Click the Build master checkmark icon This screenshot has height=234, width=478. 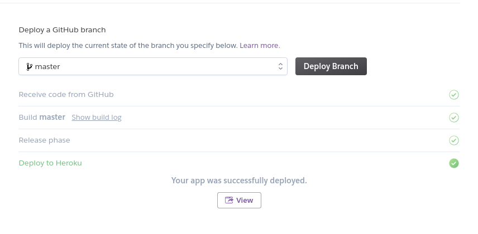pyautogui.click(x=453, y=118)
